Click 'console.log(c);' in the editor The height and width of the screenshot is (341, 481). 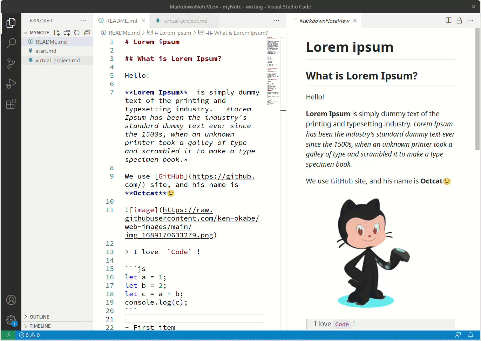point(156,302)
